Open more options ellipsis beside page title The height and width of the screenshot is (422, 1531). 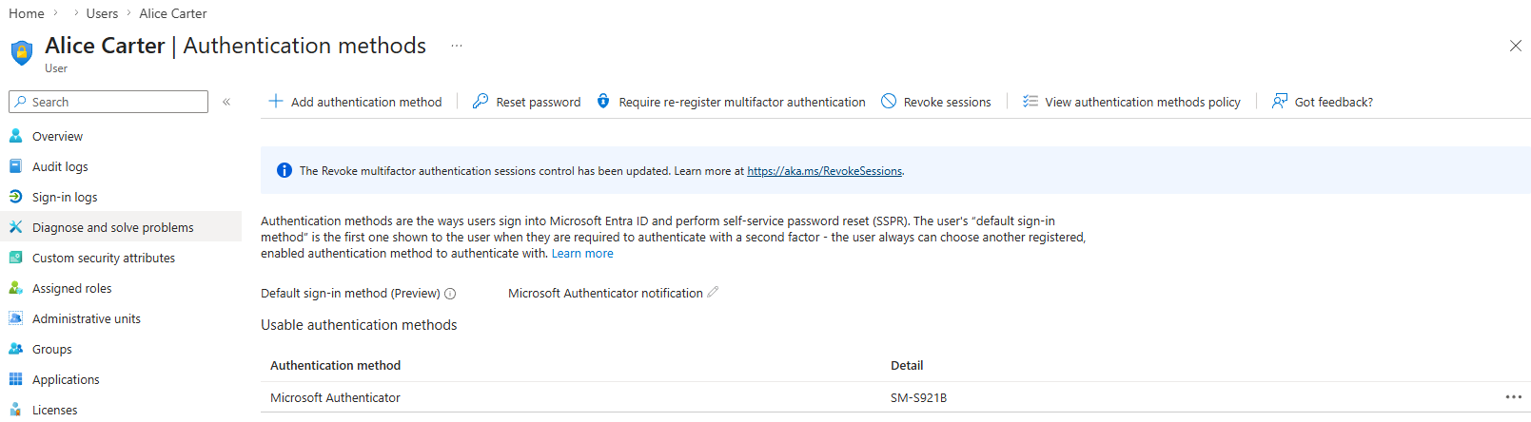[457, 46]
